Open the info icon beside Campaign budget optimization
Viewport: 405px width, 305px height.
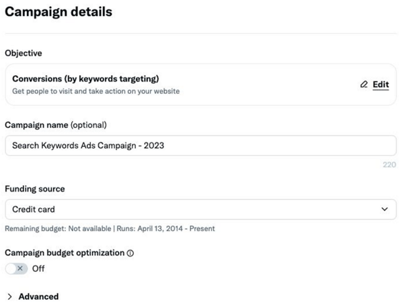(130, 253)
